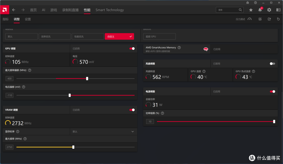Viewport: 283px width, 164px height.
Task: Click the search magnifier icon
Action: tap(240, 10)
